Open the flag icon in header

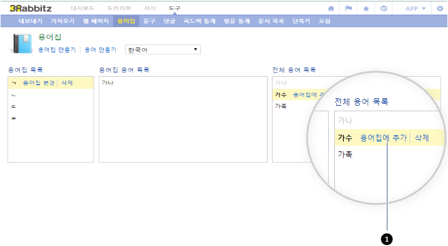pyautogui.click(x=349, y=9)
